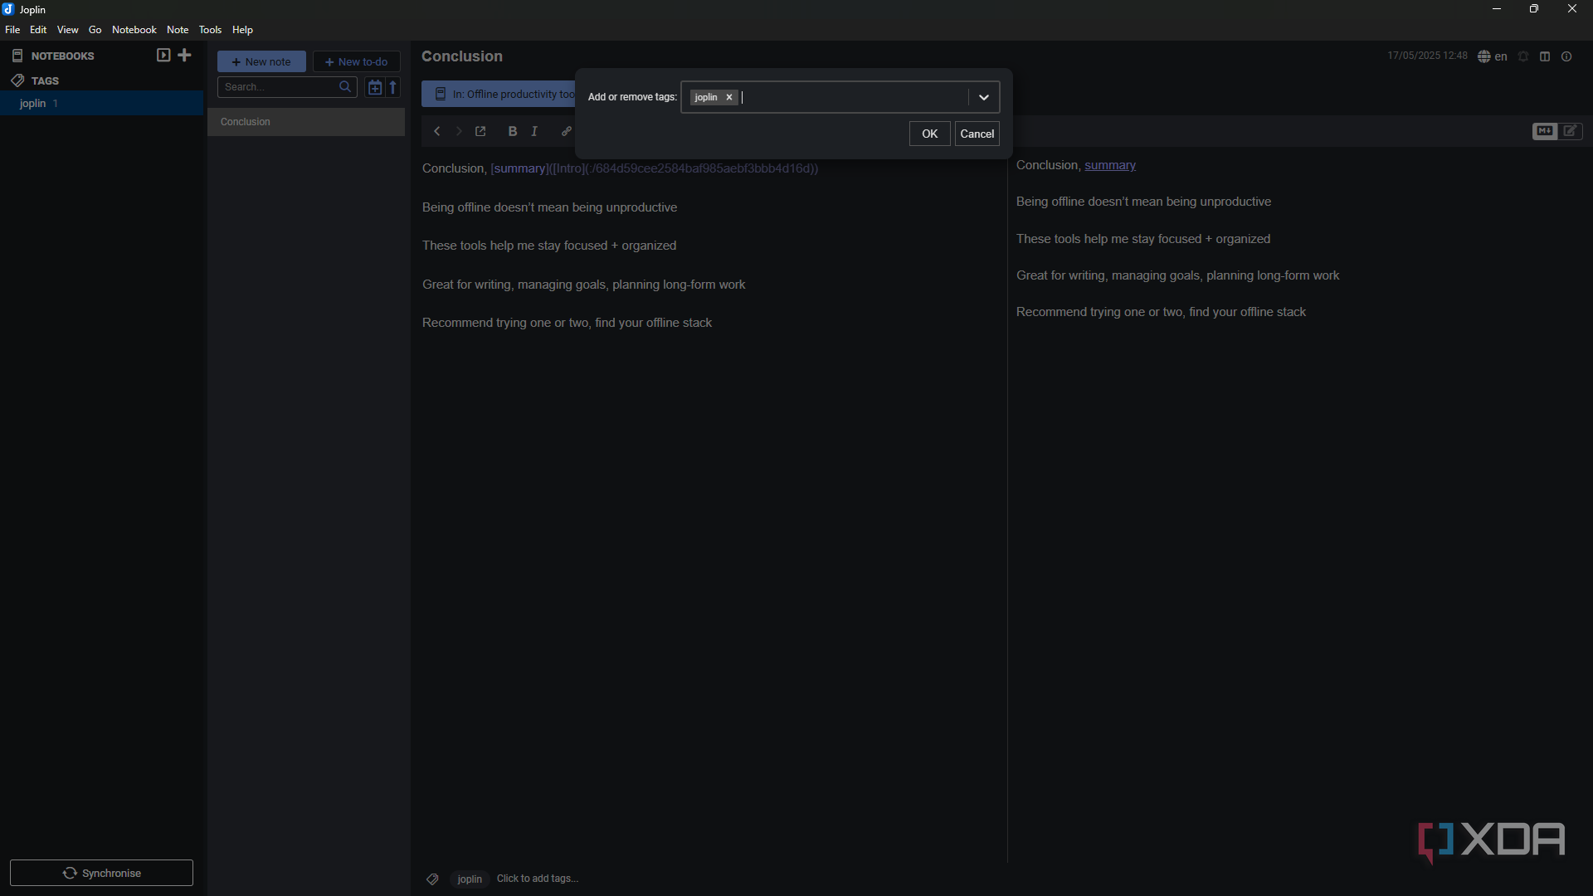This screenshot has width=1593, height=896.
Task: Set alarm icon in note header
Action: (x=1523, y=56)
